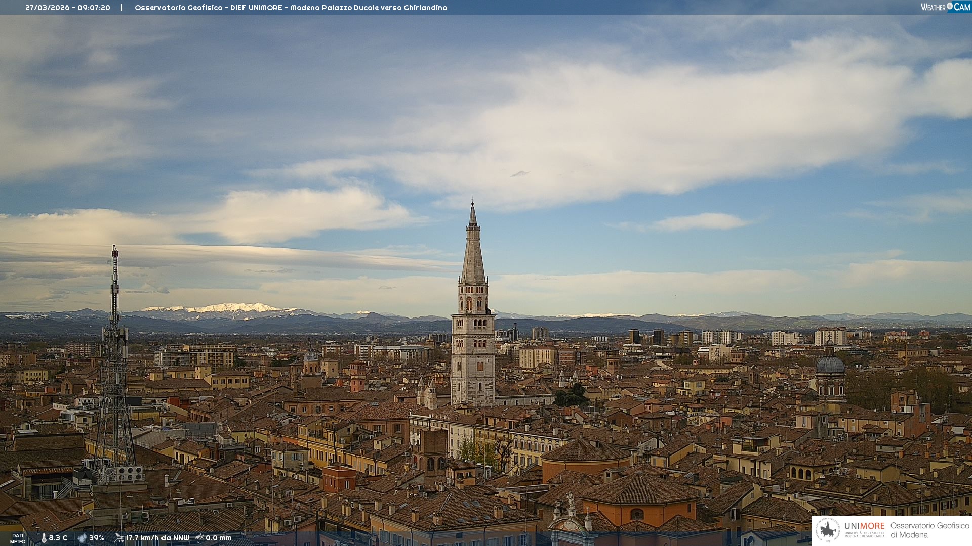Open the UNIMORE text logo
972x546 pixels.
pos(864,526)
